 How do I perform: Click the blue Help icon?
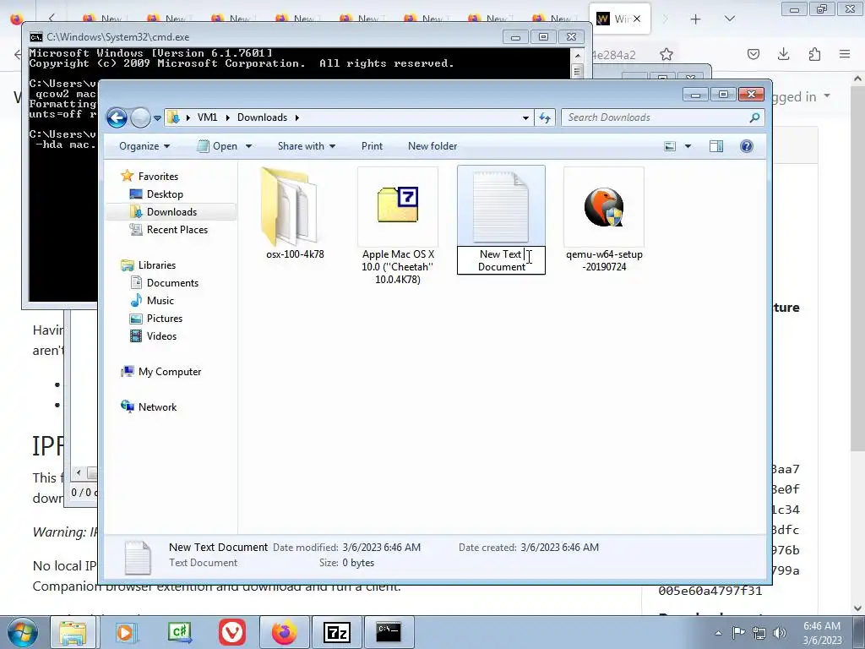click(x=747, y=146)
